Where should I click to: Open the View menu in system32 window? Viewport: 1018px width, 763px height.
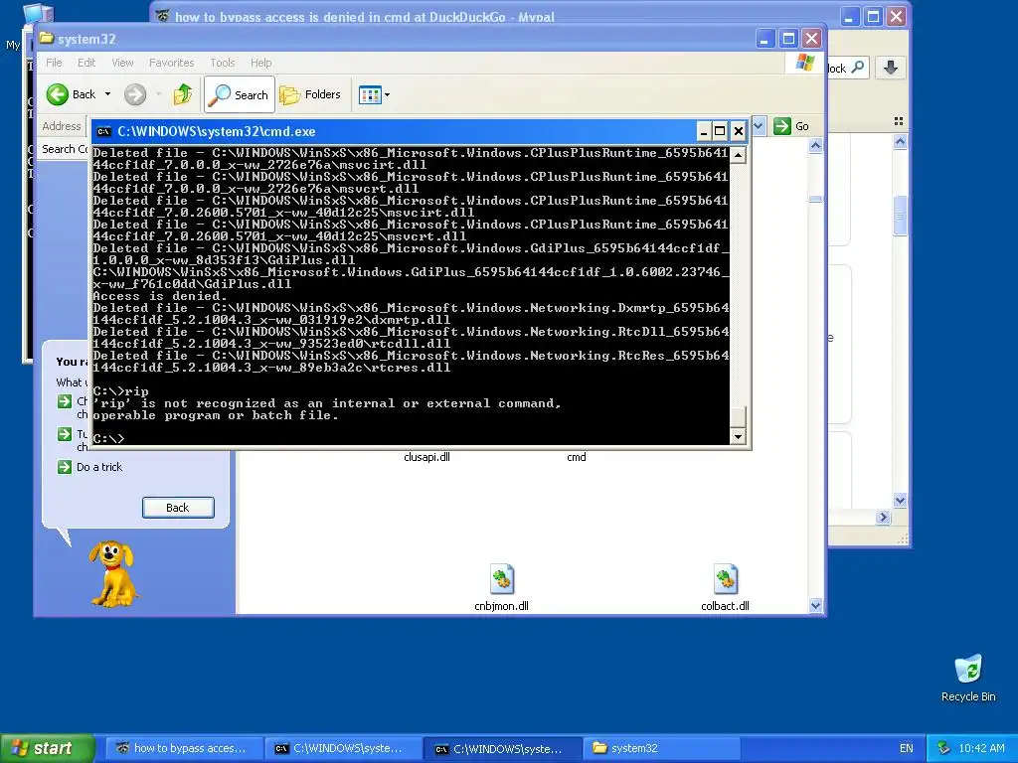[x=122, y=63]
